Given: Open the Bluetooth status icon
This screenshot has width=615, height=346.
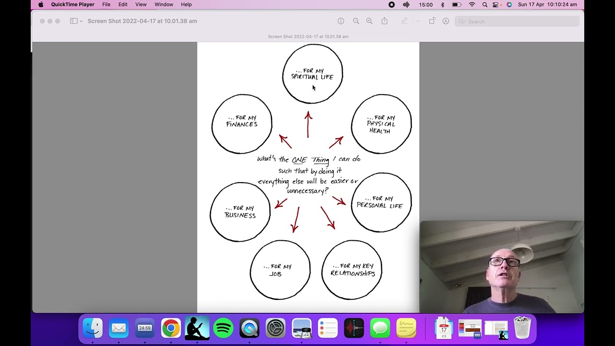Looking at the screenshot, I should (443, 4).
